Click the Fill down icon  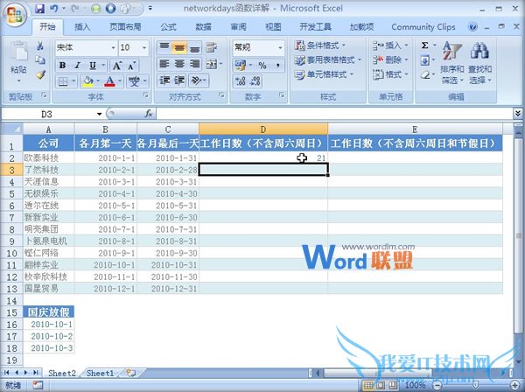click(x=424, y=60)
